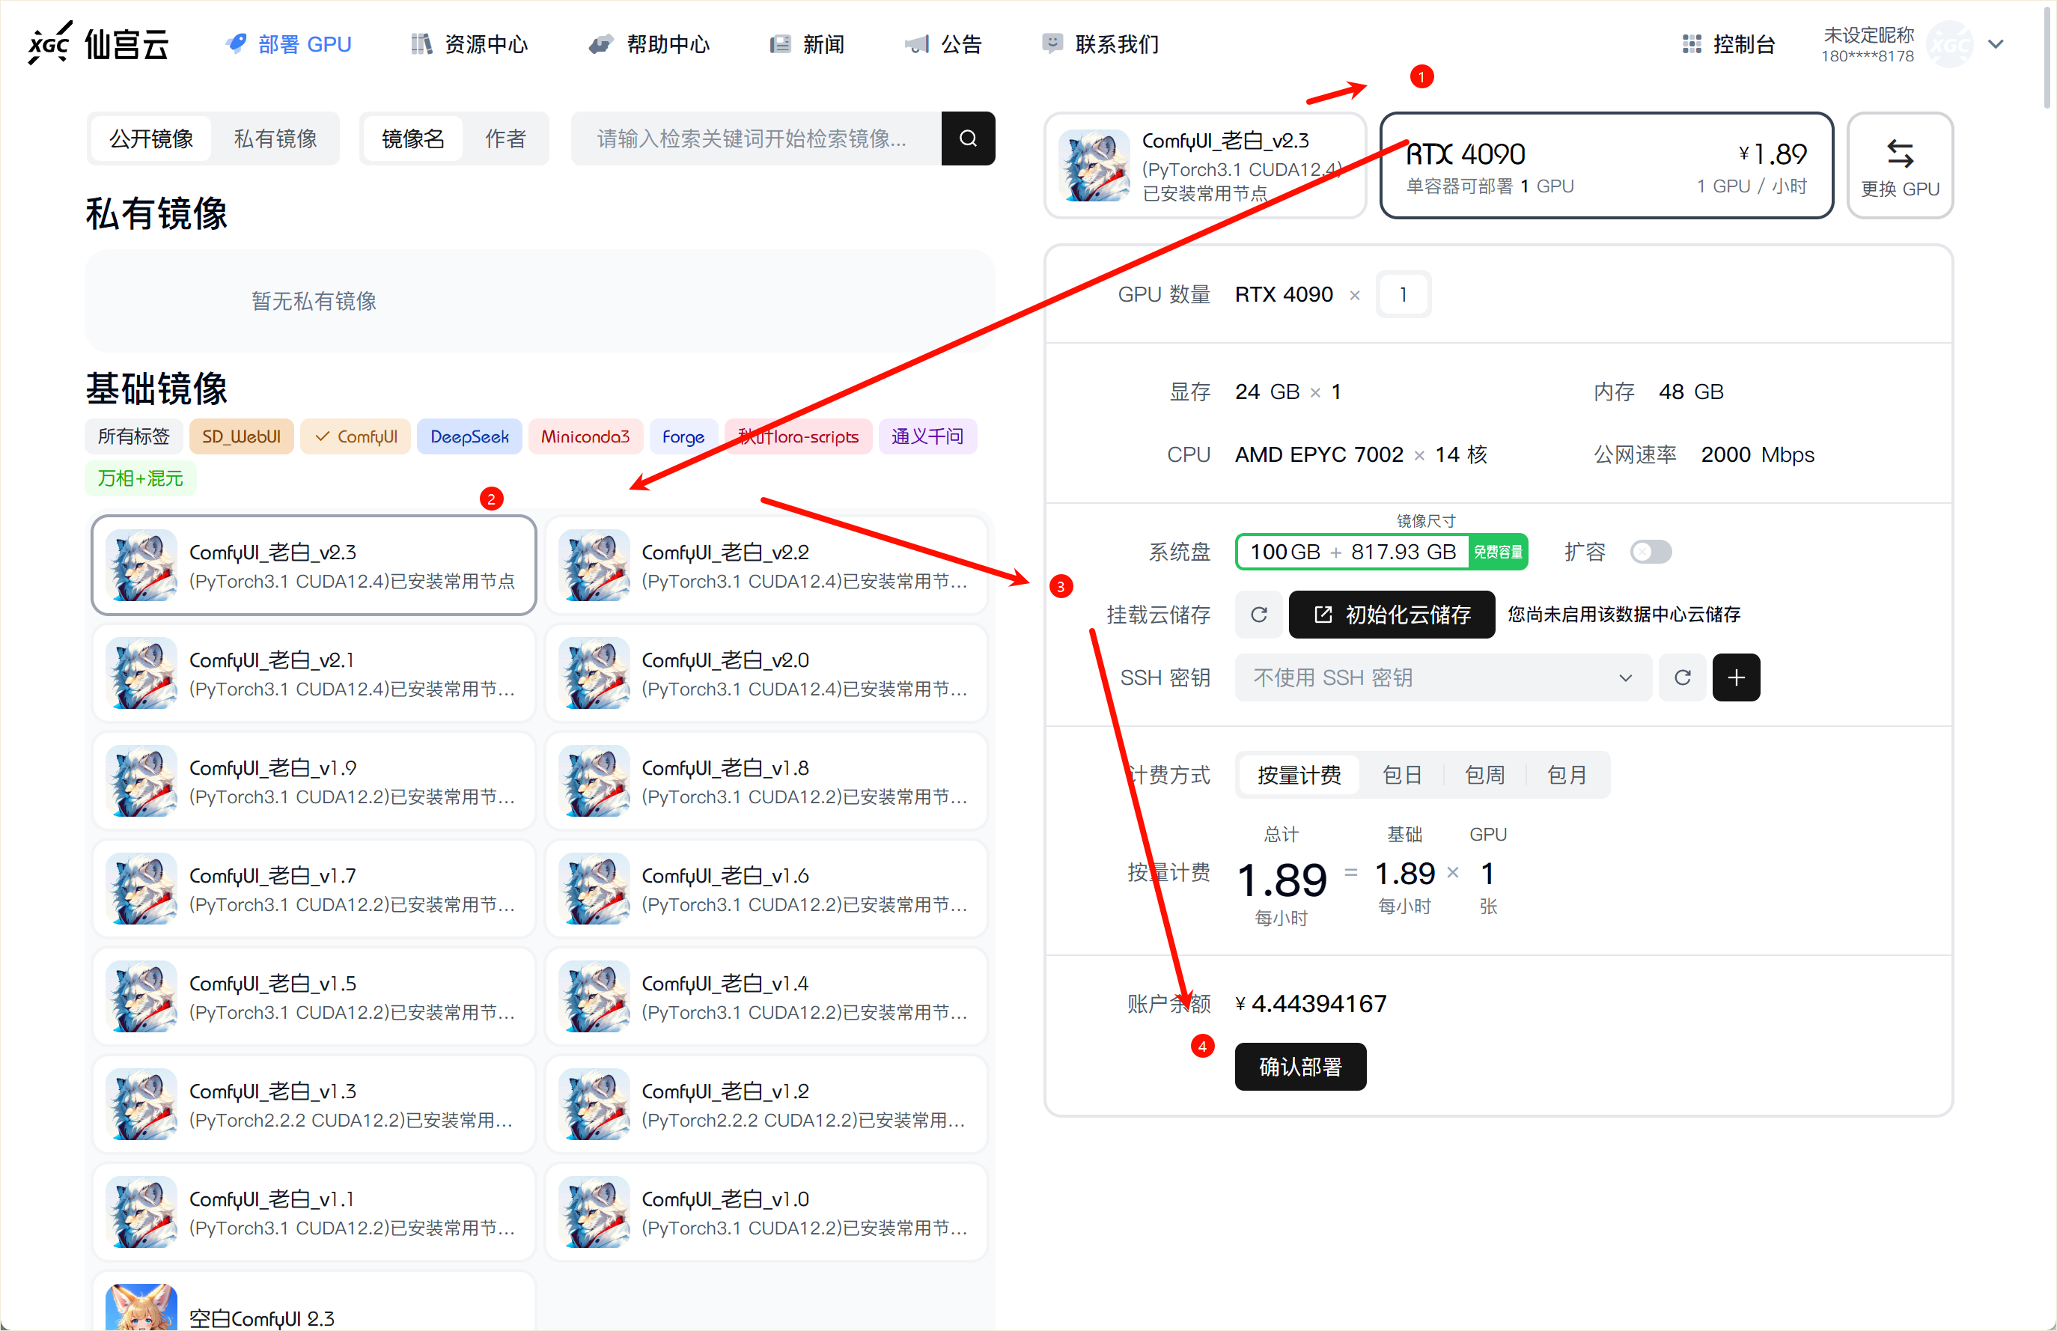Viewport: 2057px width, 1331px height.
Task: Expand the account menu chevron
Action: click(1996, 44)
